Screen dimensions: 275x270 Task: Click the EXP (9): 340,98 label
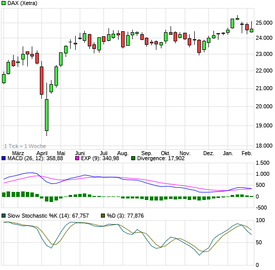100,158
